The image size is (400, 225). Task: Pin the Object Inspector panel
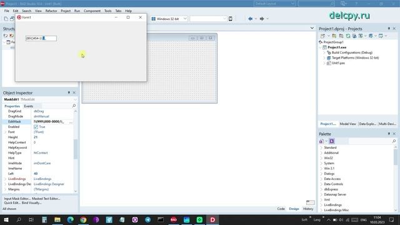click(x=69, y=92)
